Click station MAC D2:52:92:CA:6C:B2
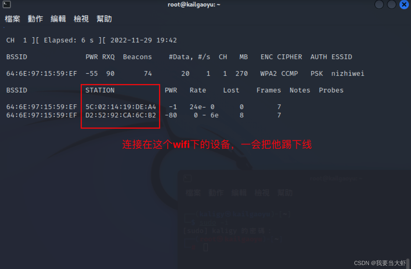 [121, 115]
